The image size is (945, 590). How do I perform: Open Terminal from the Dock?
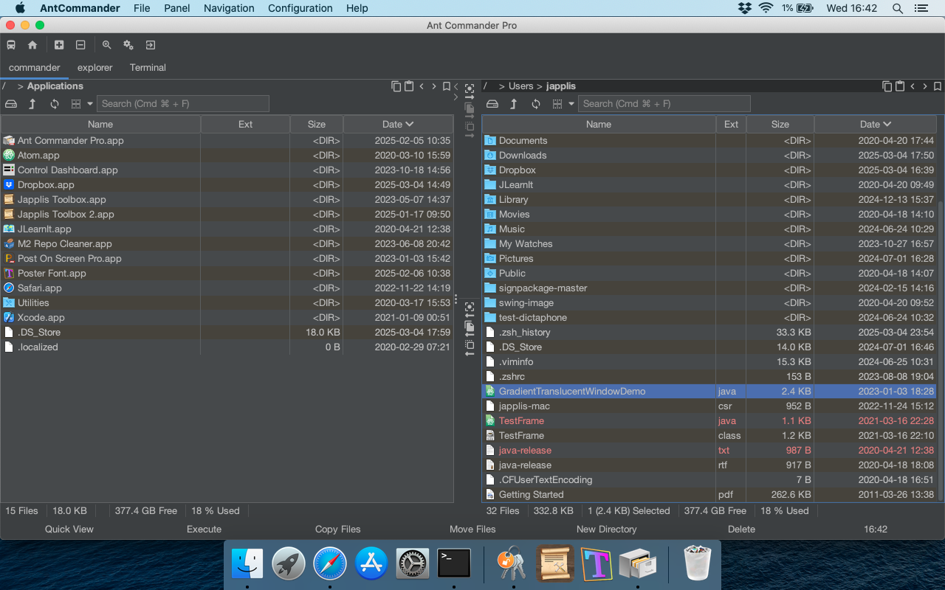(x=454, y=564)
